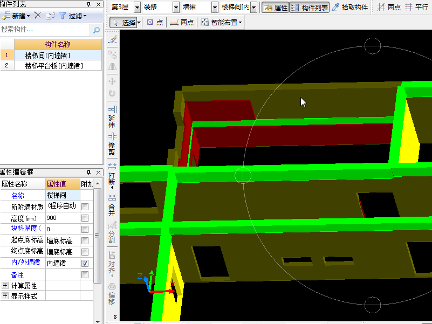Viewport: 432px width, 324px height.
Task: Click the 构件名称 column header
Action: pyautogui.click(x=58, y=44)
